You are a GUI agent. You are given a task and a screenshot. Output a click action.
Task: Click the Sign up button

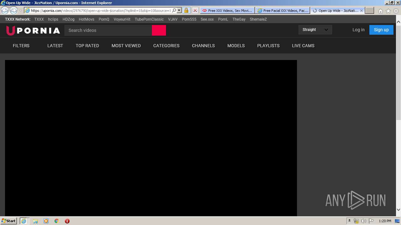point(381,30)
